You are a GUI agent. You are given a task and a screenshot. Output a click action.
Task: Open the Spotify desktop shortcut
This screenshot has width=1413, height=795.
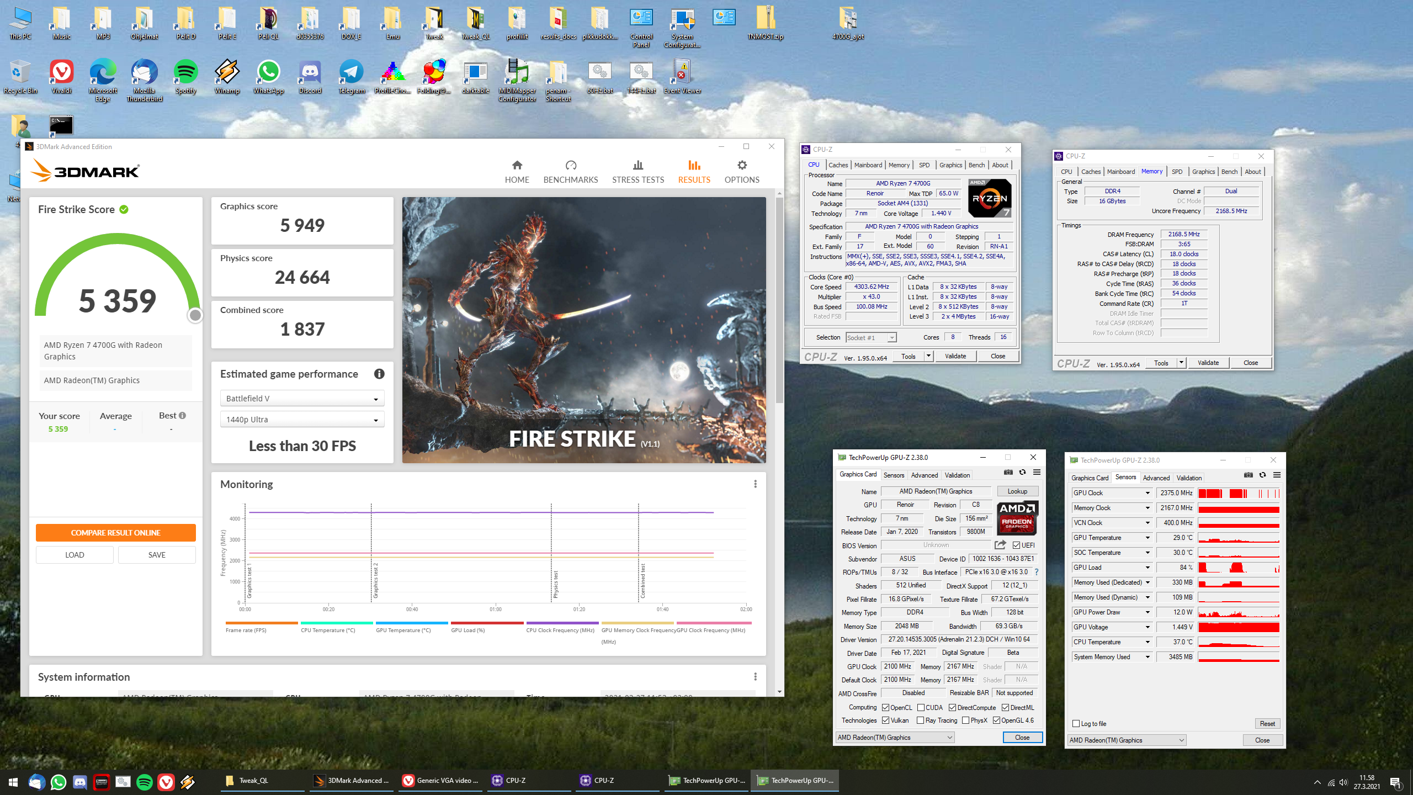click(x=185, y=77)
